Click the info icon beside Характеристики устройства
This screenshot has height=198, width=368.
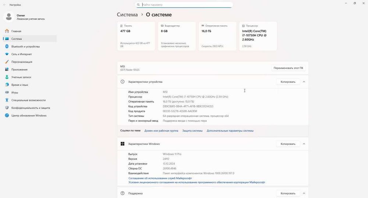coord(123,82)
